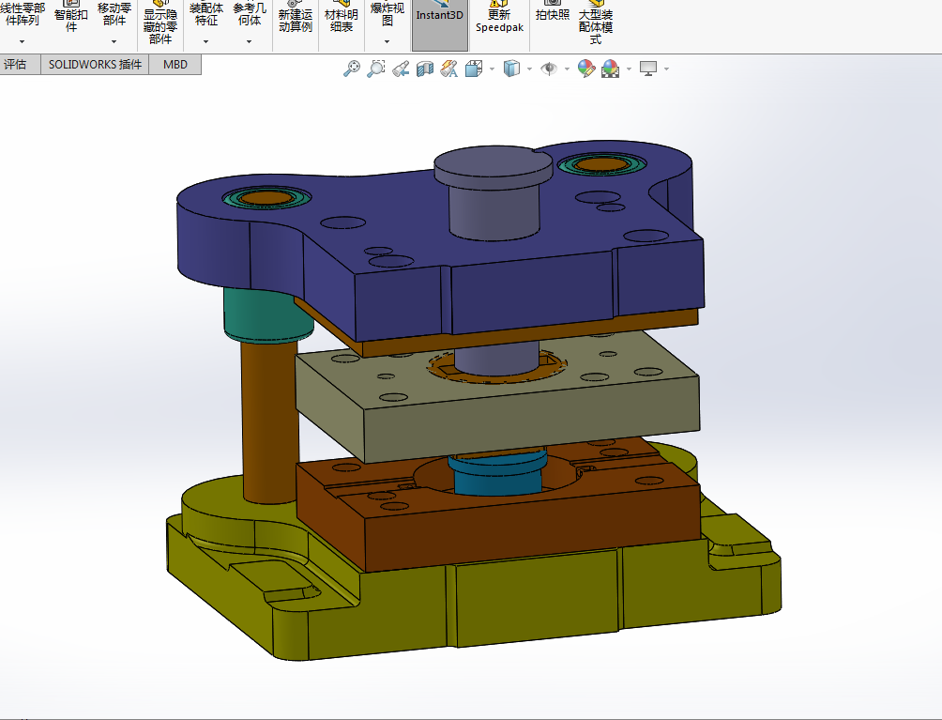Toggle 显示隐藏的零部件 button
The image size is (942, 720).
pyautogui.click(x=160, y=23)
